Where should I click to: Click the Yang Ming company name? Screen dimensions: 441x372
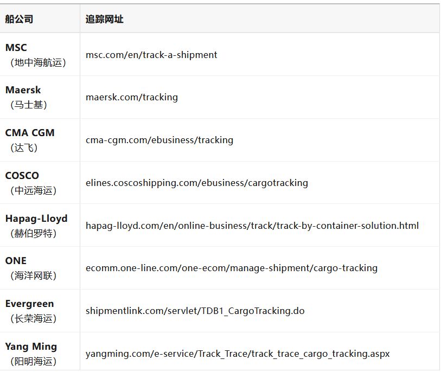coord(31,347)
